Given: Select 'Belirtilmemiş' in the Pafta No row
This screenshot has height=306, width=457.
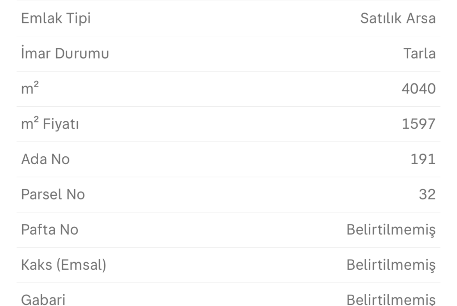Looking at the screenshot, I should (391, 230).
